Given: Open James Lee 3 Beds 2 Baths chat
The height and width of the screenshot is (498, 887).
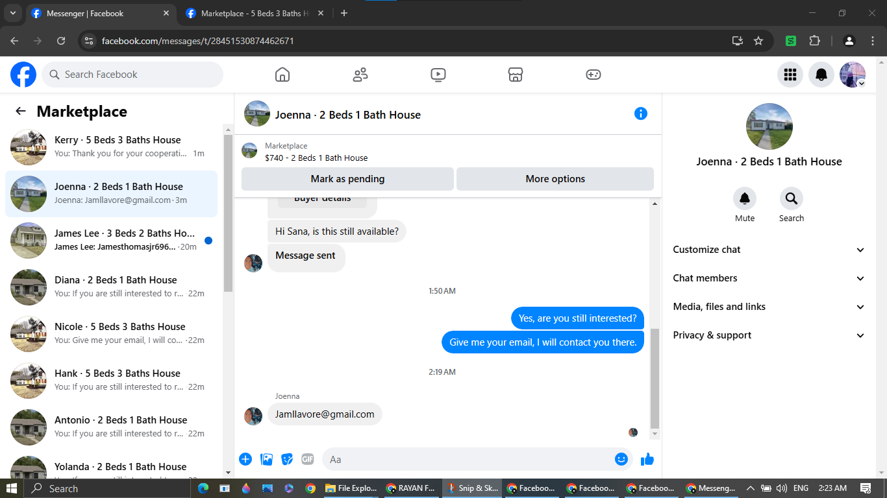Looking at the screenshot, I should tap(111, 241).
